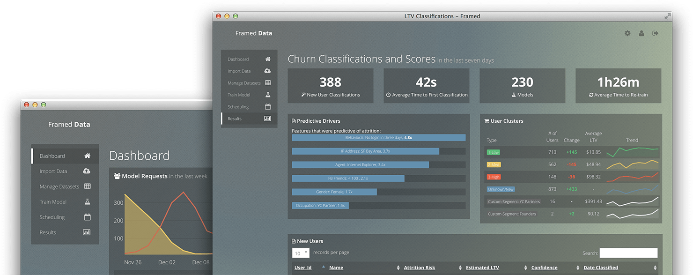Open the records per page dropdown
Image resolution: width=693 pixels, height=275 pixels.
point(301,253)
